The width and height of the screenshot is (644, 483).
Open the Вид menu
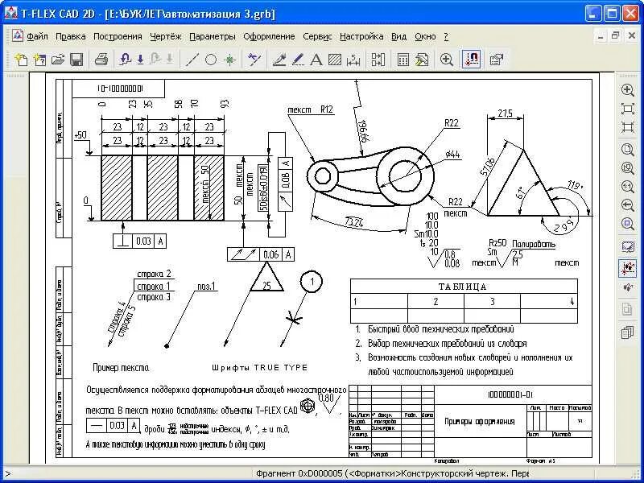pyautogui.click(x=398, y=36)
